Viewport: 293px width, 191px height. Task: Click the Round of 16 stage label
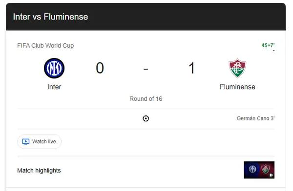pos(146,99)
